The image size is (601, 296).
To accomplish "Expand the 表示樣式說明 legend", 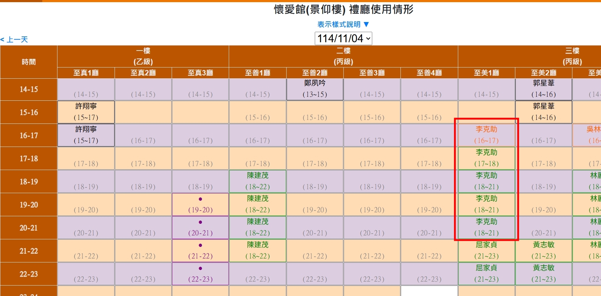I will [343, 24].
